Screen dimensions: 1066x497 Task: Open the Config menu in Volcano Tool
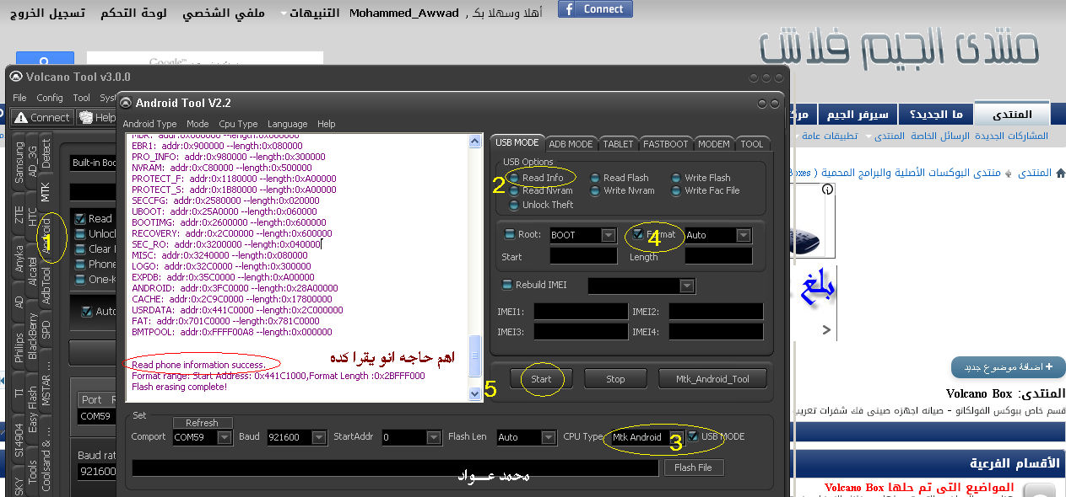[x=50, y=98]
